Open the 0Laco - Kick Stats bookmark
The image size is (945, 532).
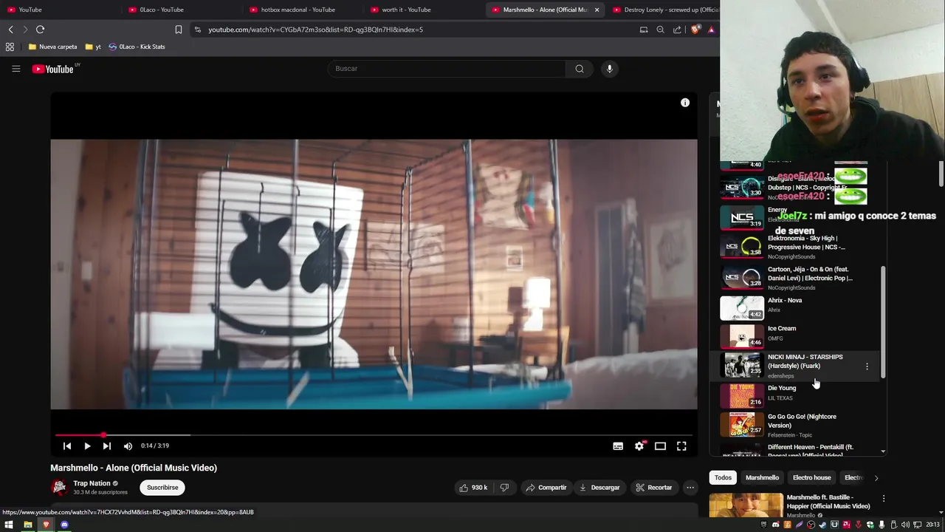pyautogui.click(x=137, y=47)
